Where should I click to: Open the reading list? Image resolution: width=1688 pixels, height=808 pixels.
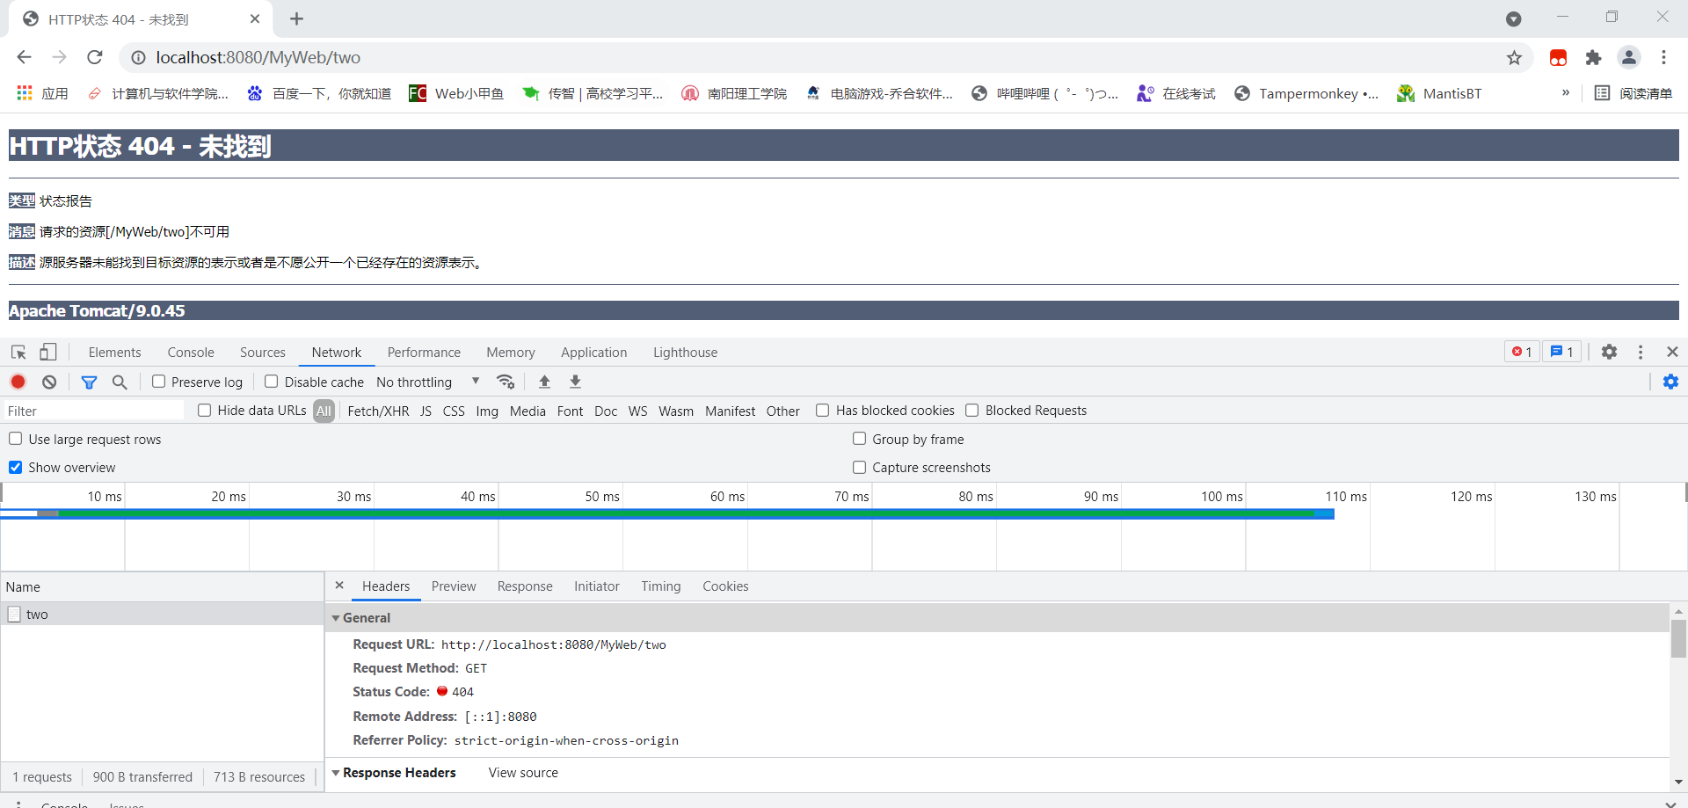[1633, 93]
